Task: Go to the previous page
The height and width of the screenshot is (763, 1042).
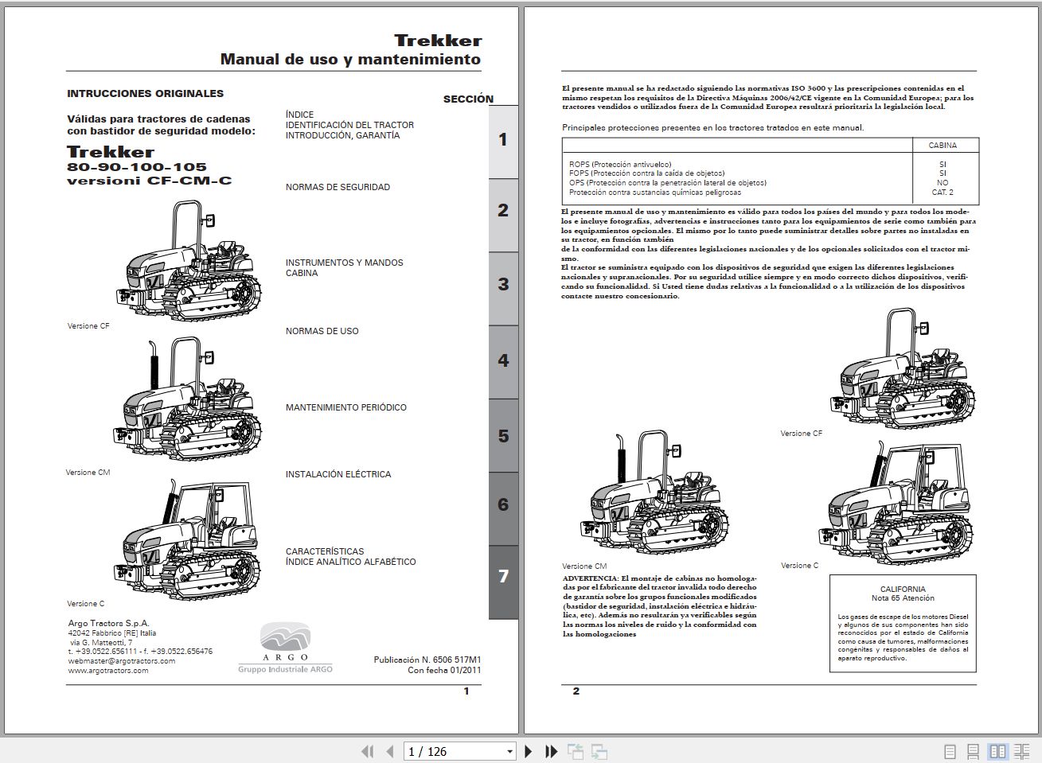Action: coord(390,751)
